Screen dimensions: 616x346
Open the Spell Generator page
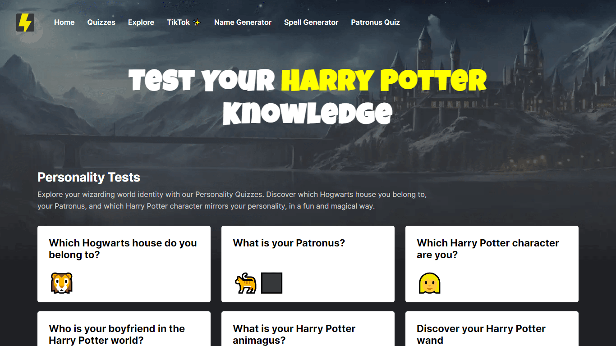(311, 23)
